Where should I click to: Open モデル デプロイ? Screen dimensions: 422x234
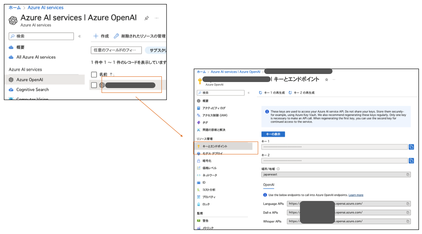click(x=210, y=154)
